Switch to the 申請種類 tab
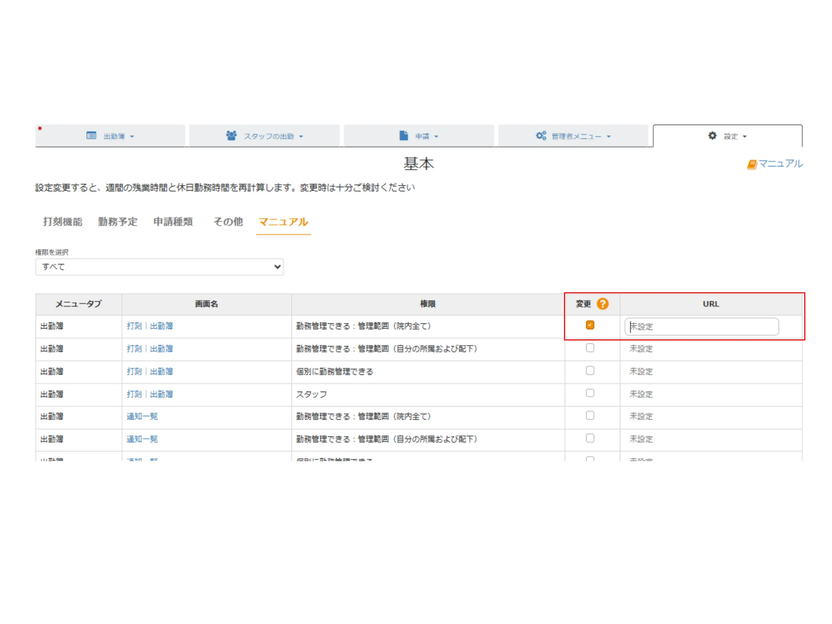832x624 pixels. 173,222
